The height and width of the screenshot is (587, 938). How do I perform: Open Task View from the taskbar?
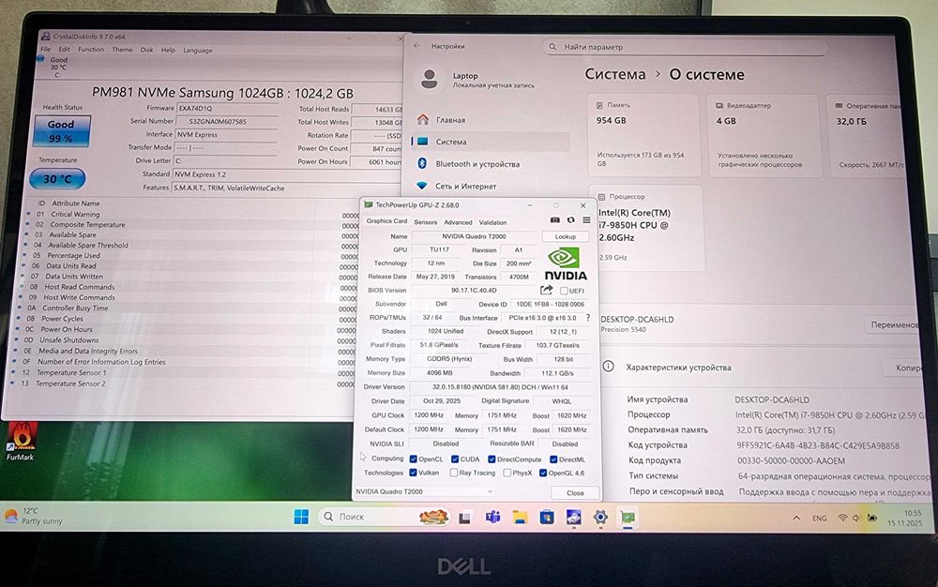coord(465,518)
